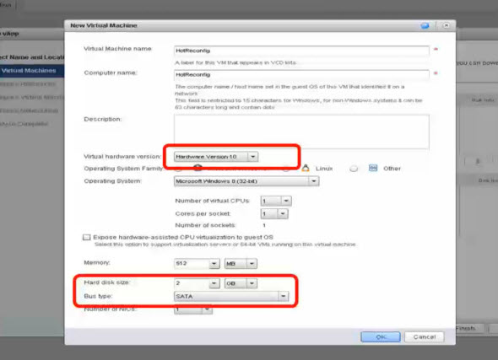Viewport: 498px width, 360px height.
Task: Open the Number of virtual CPUs dropdown
Action: [x=276, y=201]
